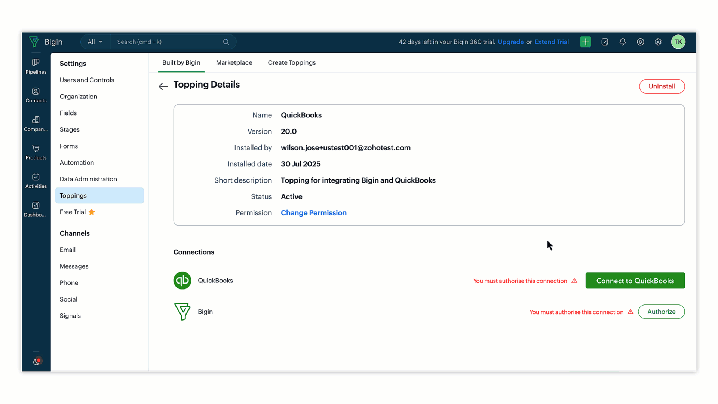Open Messages channel settings
718x404 pixels.
point(74,266)
